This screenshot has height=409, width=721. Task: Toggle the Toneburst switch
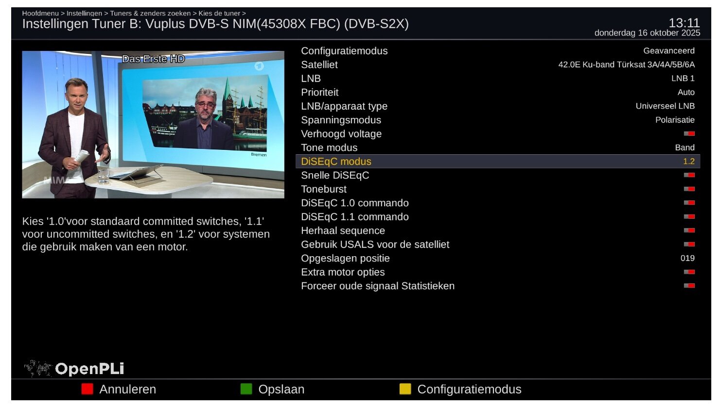(689, 189)
